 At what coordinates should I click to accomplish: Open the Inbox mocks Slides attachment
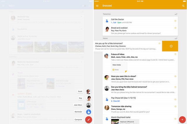tap(119, 67)
